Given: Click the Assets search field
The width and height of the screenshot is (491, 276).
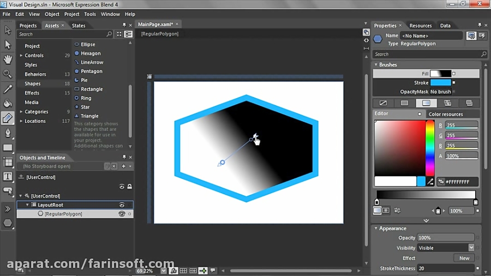Looking at the screenshot, I should tap(64, 34).
